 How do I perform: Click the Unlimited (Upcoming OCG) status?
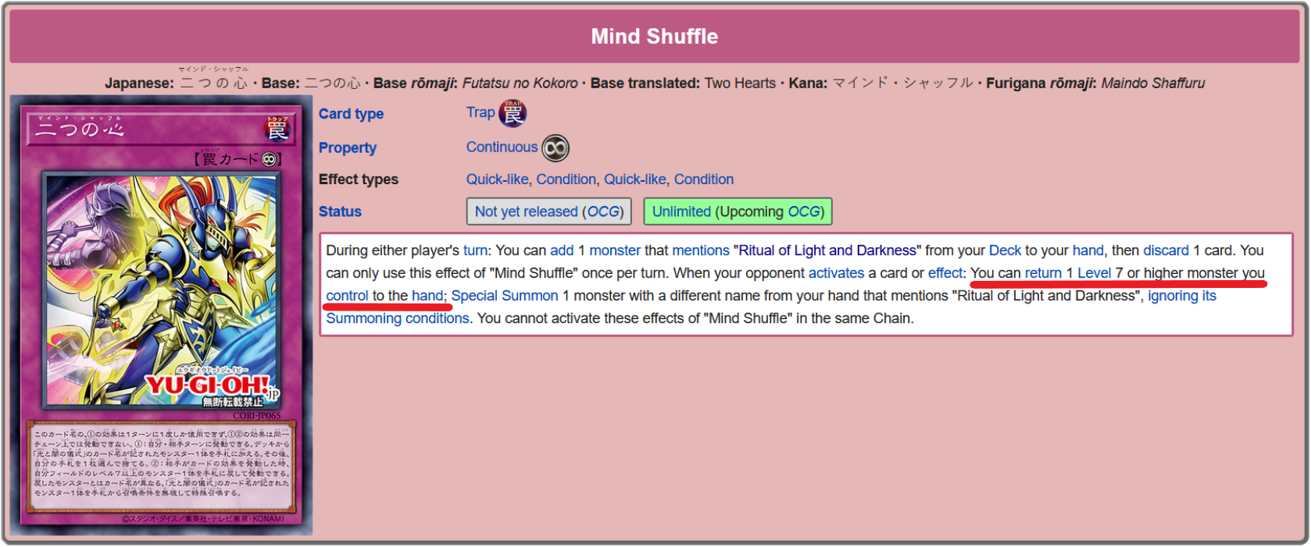(x=738, y=211)
